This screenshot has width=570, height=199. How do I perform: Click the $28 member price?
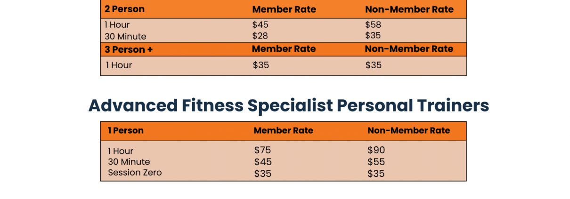261,36
